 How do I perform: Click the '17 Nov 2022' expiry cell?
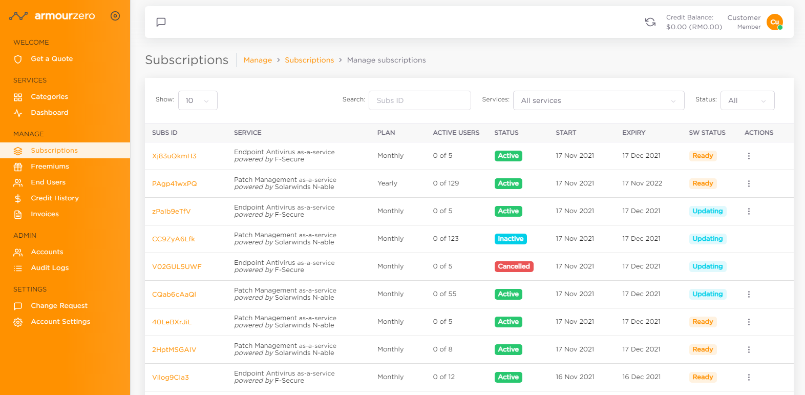pos(642,183)
